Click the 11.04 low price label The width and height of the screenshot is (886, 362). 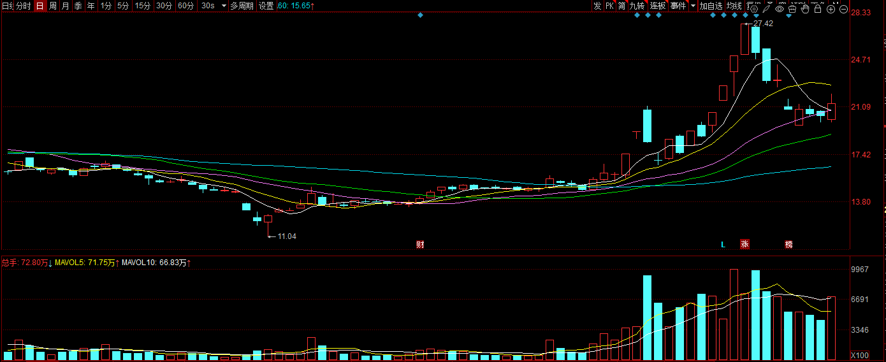[x=287, y=236]
